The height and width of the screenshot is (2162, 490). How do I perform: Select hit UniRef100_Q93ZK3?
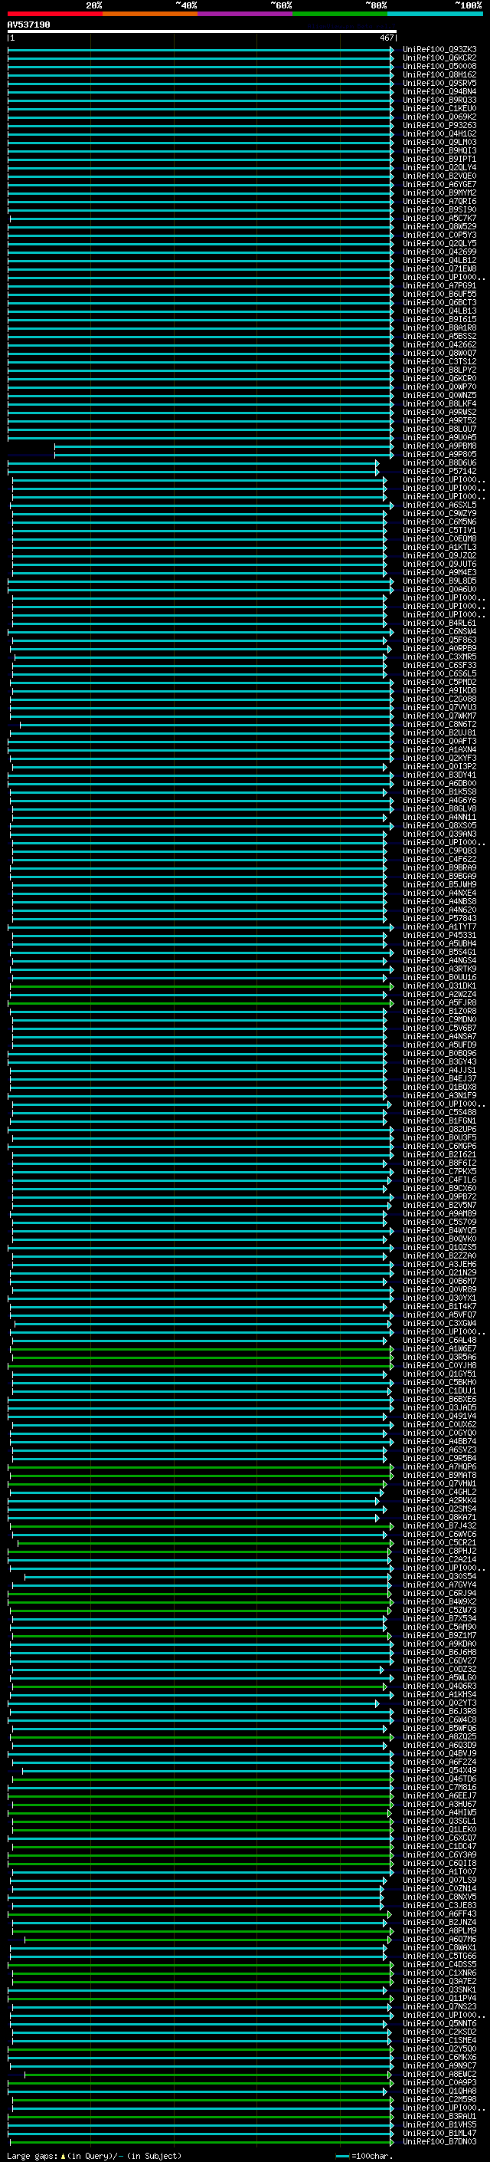(x=439, y=50)
